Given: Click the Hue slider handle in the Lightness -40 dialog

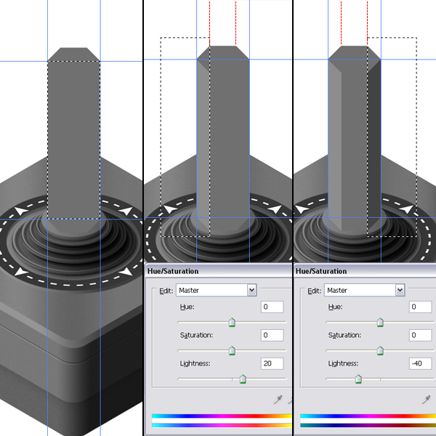Looking at the screenshot, I should point(380,322).
